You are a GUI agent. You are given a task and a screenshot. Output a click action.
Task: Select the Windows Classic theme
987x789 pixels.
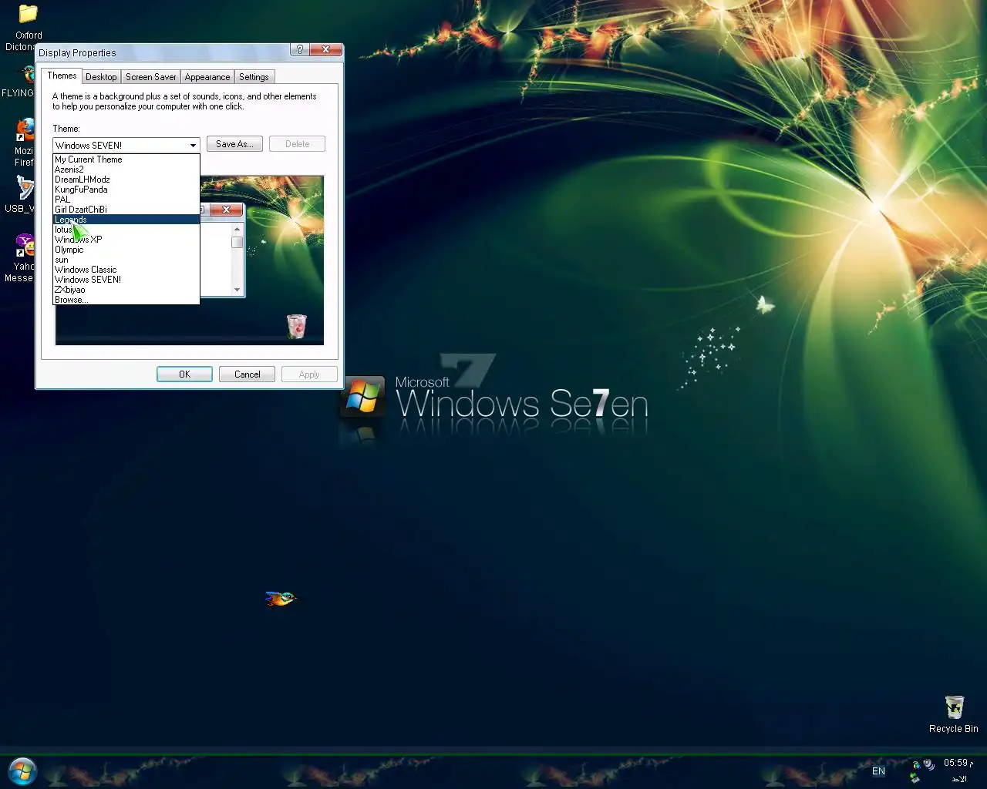[126, 270]
